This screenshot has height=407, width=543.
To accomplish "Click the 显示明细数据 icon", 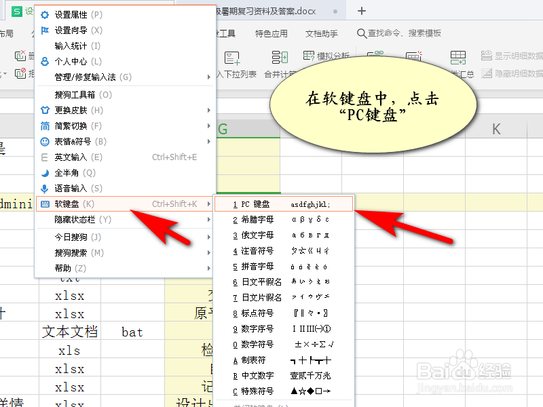I will coord(487,56).
